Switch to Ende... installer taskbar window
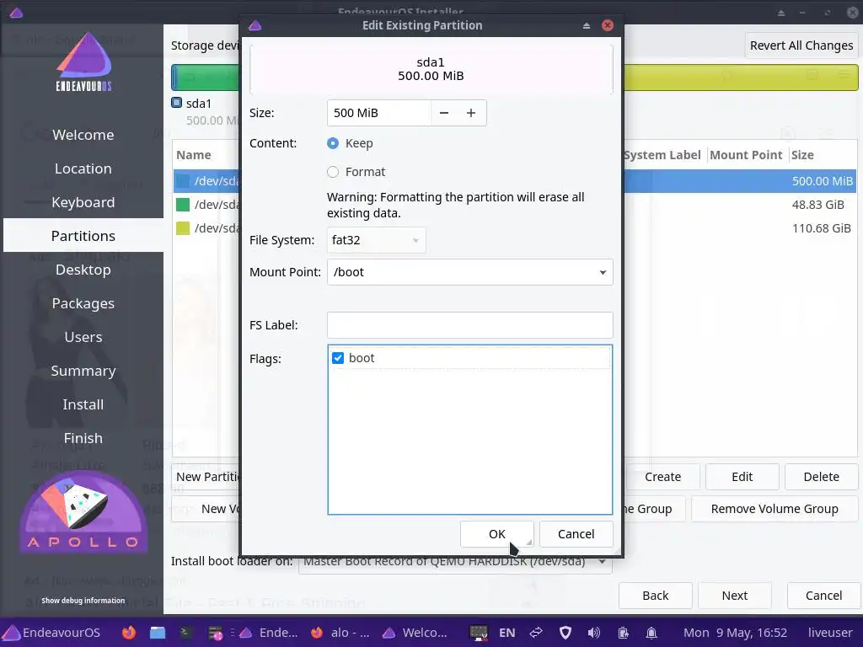Image resolution: width=863 pixels, height=647 pixels. (267, 633)
